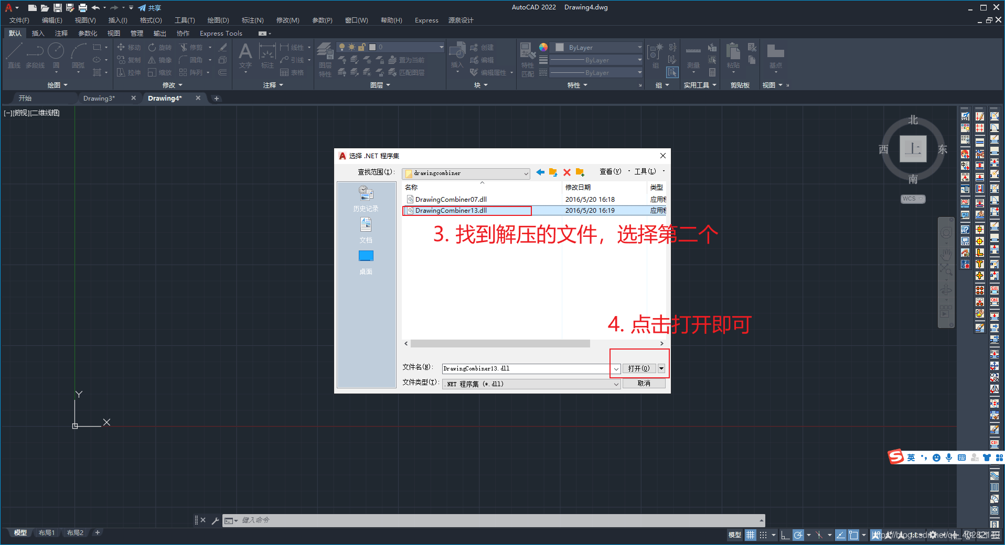Expand the 注释 (Annotation) panel
This screenshot has width=1005, height=545.
tap(273, 85)
